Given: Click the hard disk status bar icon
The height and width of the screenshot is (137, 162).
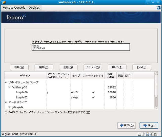Looking at the screenshot, I should pyautogui.click(x=139, y=134).
